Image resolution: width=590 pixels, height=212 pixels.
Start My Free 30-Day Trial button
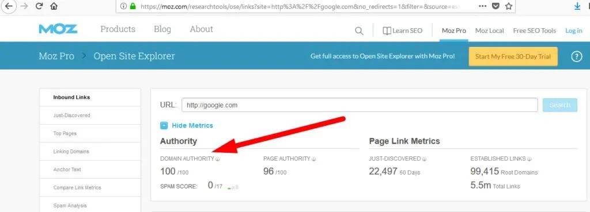pos(513,57)
